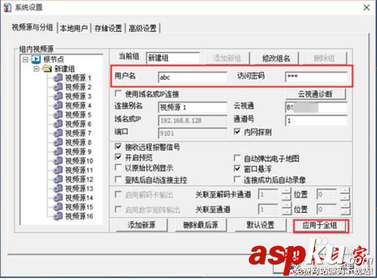Decrease 关联至通道 spinner value
Image resolution: width=377 pixels, height=280 pixels.
coord(287,212)
